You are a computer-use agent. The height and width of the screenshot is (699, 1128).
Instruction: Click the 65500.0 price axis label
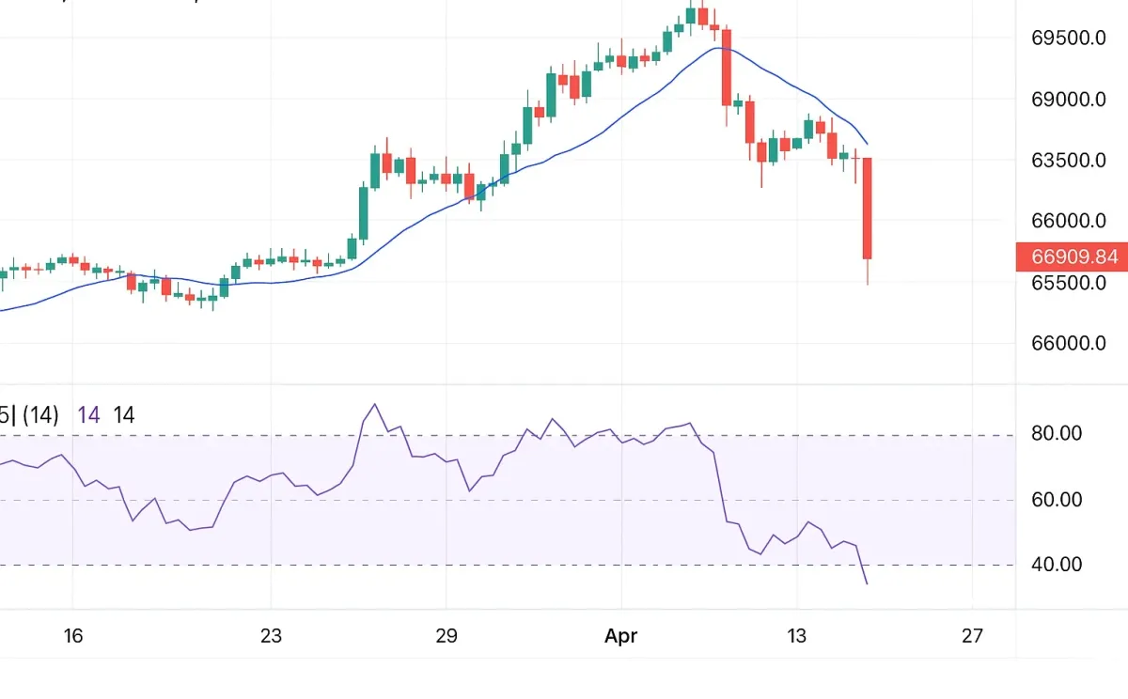point(1068,283)
